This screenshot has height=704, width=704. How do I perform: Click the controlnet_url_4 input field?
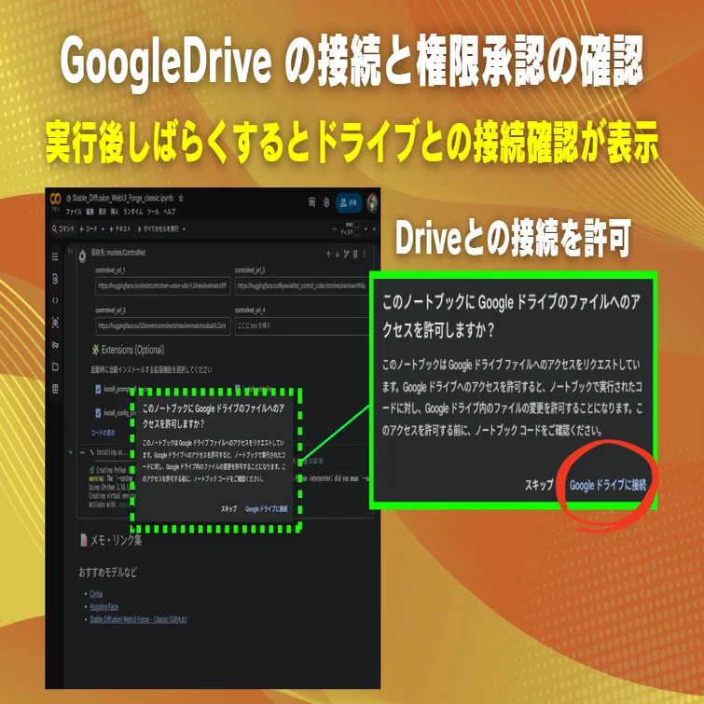pyautogui.click(x=302, y=325)
